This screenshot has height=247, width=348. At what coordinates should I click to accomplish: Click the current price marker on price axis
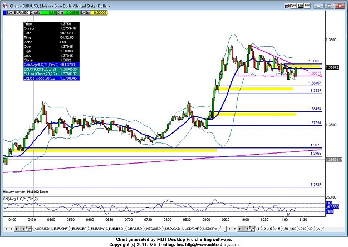tap(332, 67)
